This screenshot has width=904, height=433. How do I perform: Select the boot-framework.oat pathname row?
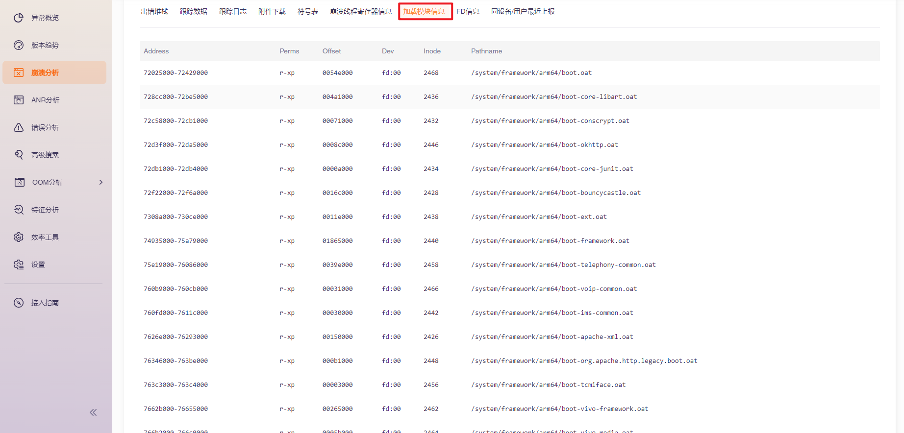[550, 241]
